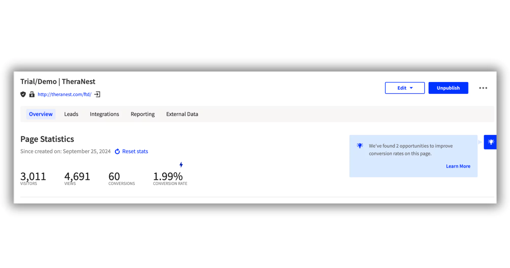Open the External Data tab
510x268 pixels.
[x=182, y=114]
